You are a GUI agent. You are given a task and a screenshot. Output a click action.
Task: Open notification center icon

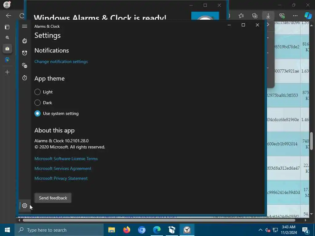(x=305, y=230)
